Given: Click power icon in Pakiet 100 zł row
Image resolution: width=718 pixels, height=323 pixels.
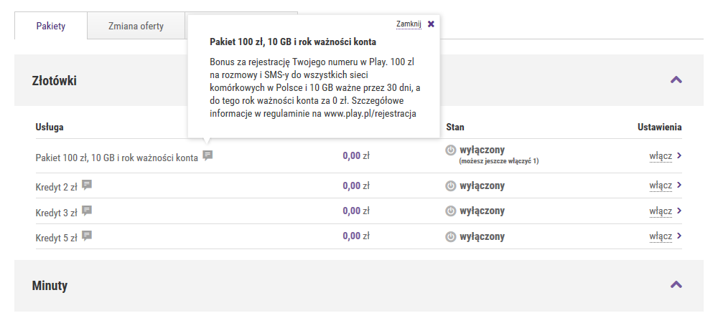Looking at the screenshot, I should [451, 150].
